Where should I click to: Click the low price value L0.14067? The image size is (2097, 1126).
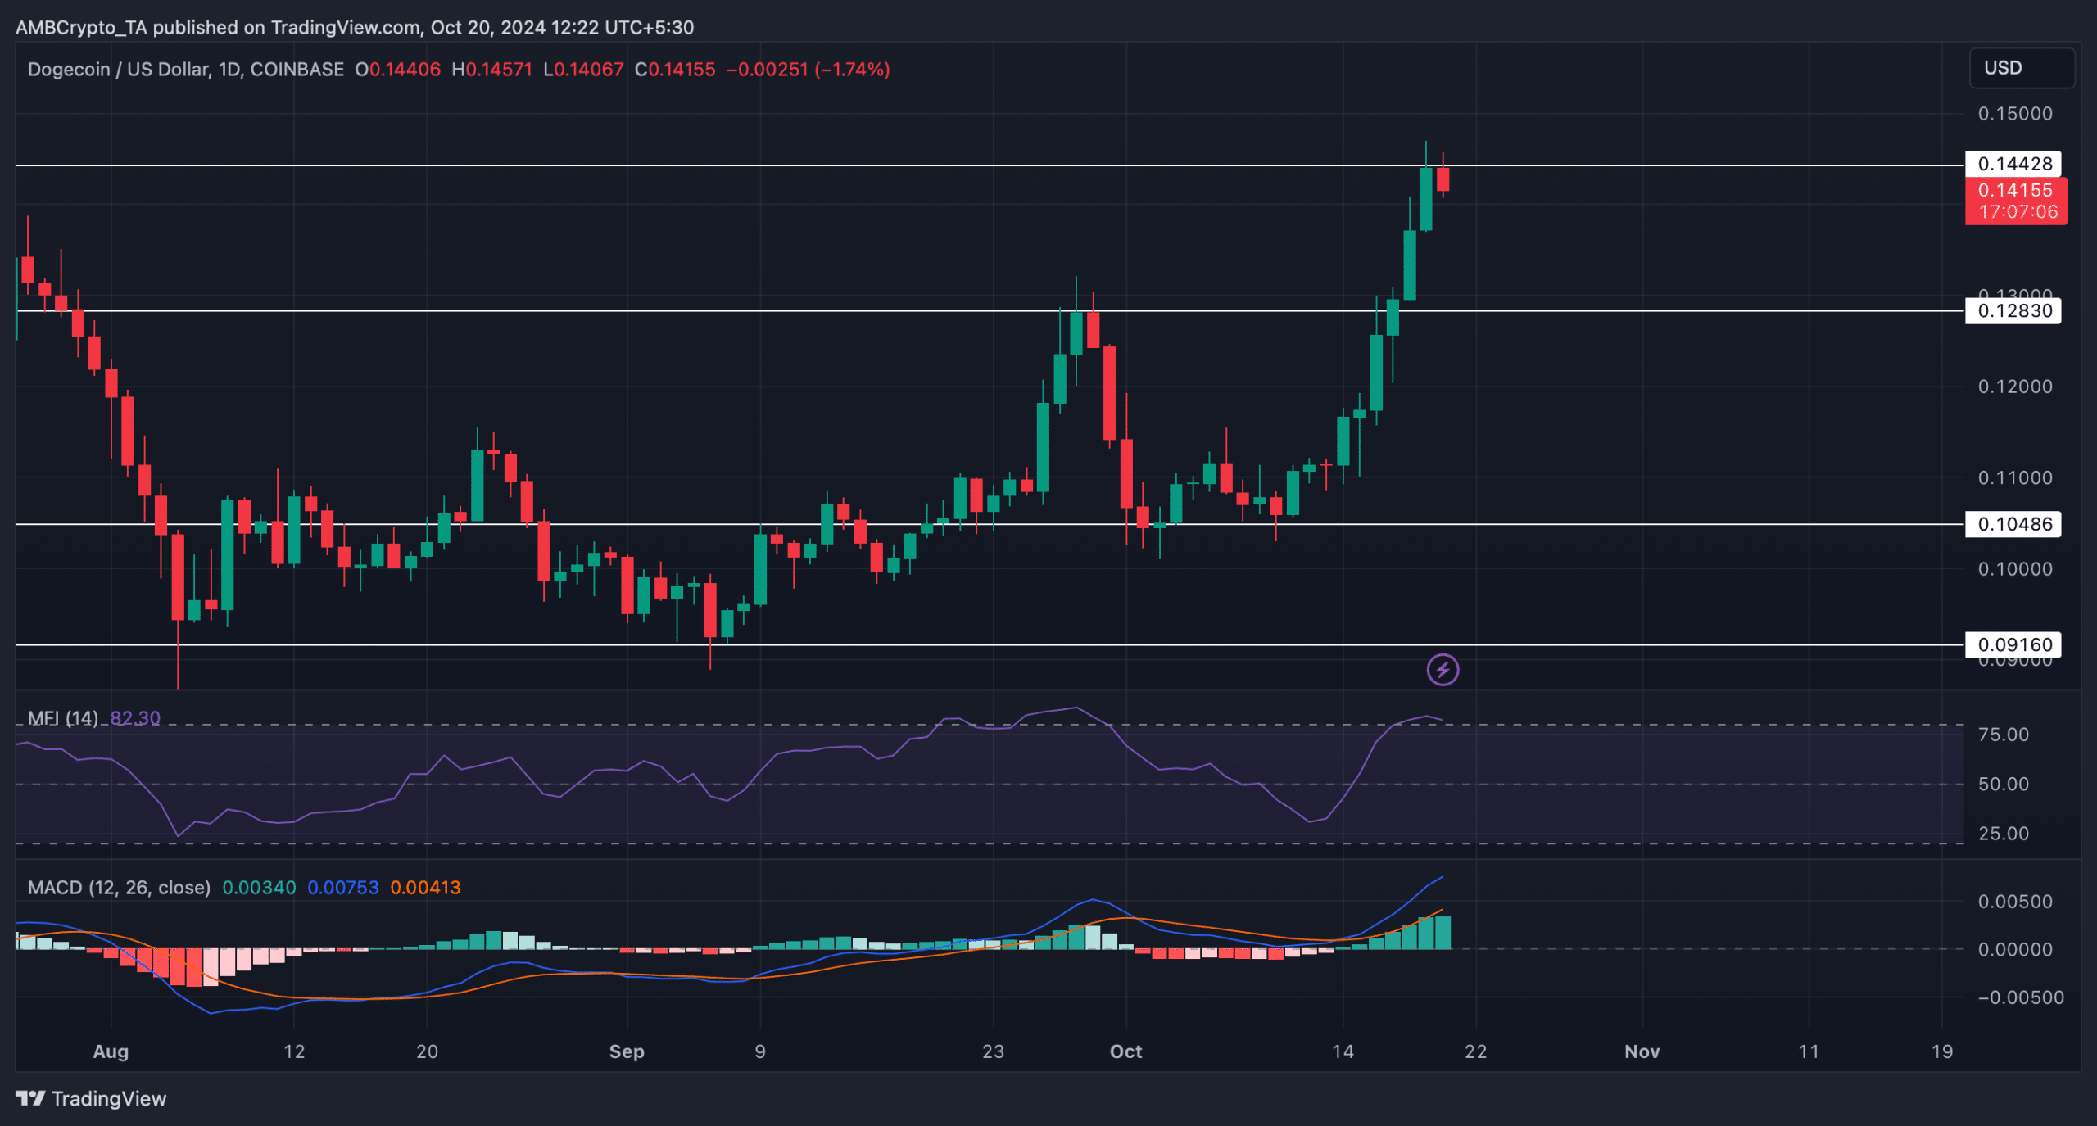point(583,70)
